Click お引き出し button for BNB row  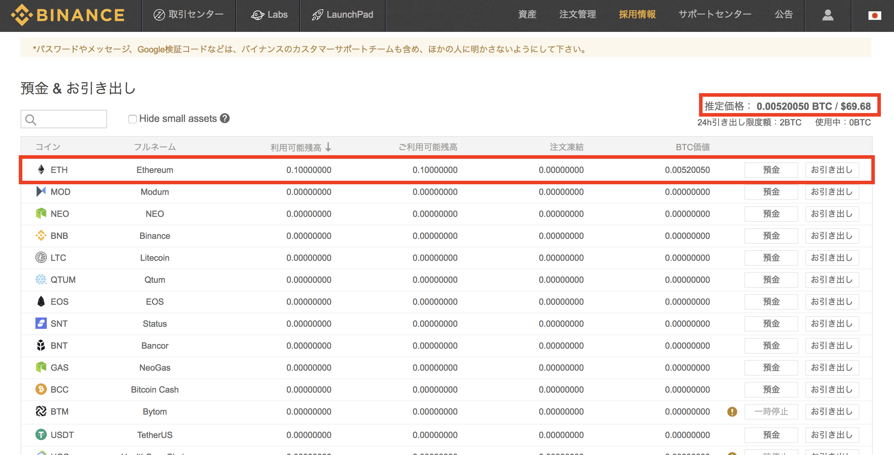(832, 236)
